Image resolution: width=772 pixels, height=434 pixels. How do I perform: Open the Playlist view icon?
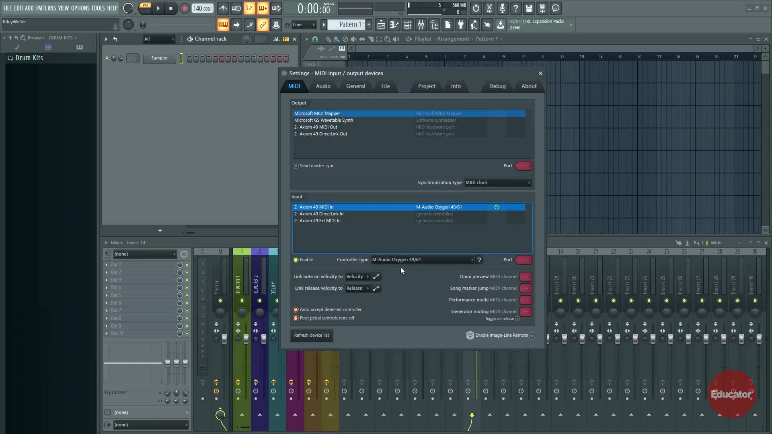[381, 25]
